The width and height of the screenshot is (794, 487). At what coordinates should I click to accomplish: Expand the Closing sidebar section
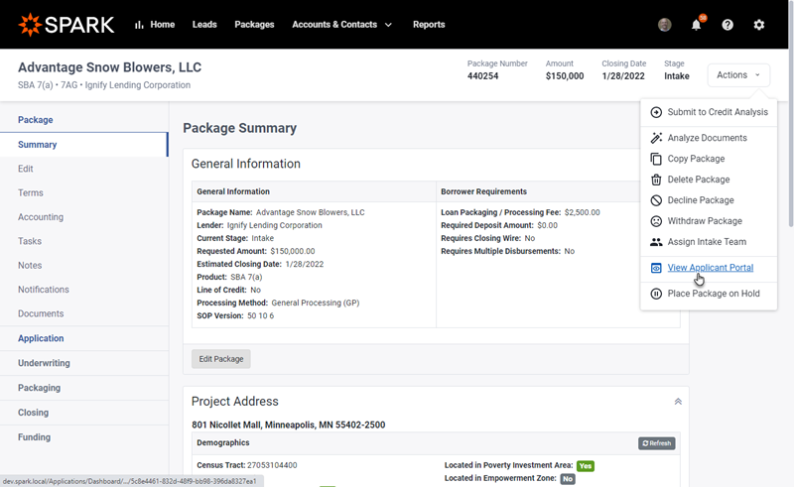point(84,413)
